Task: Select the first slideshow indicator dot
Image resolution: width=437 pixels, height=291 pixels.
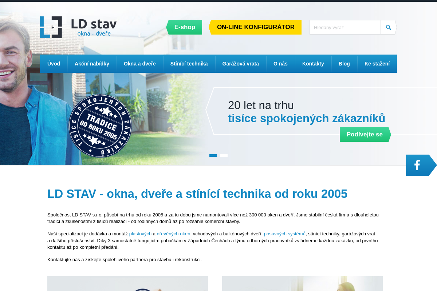Action: (213, 155)
